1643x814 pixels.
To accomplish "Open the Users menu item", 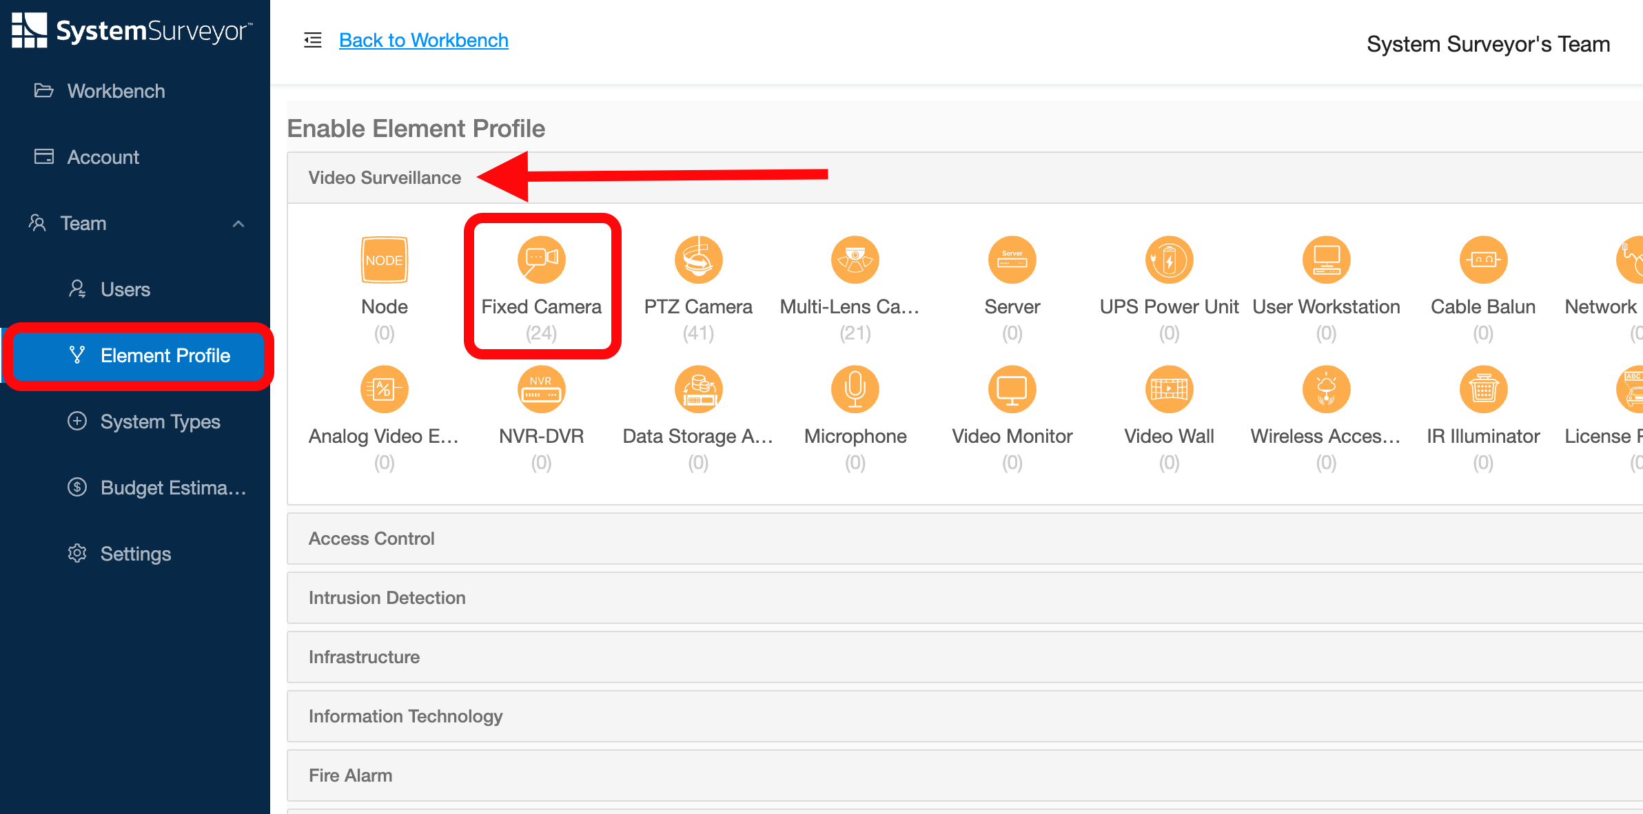I will pos(125,289).
